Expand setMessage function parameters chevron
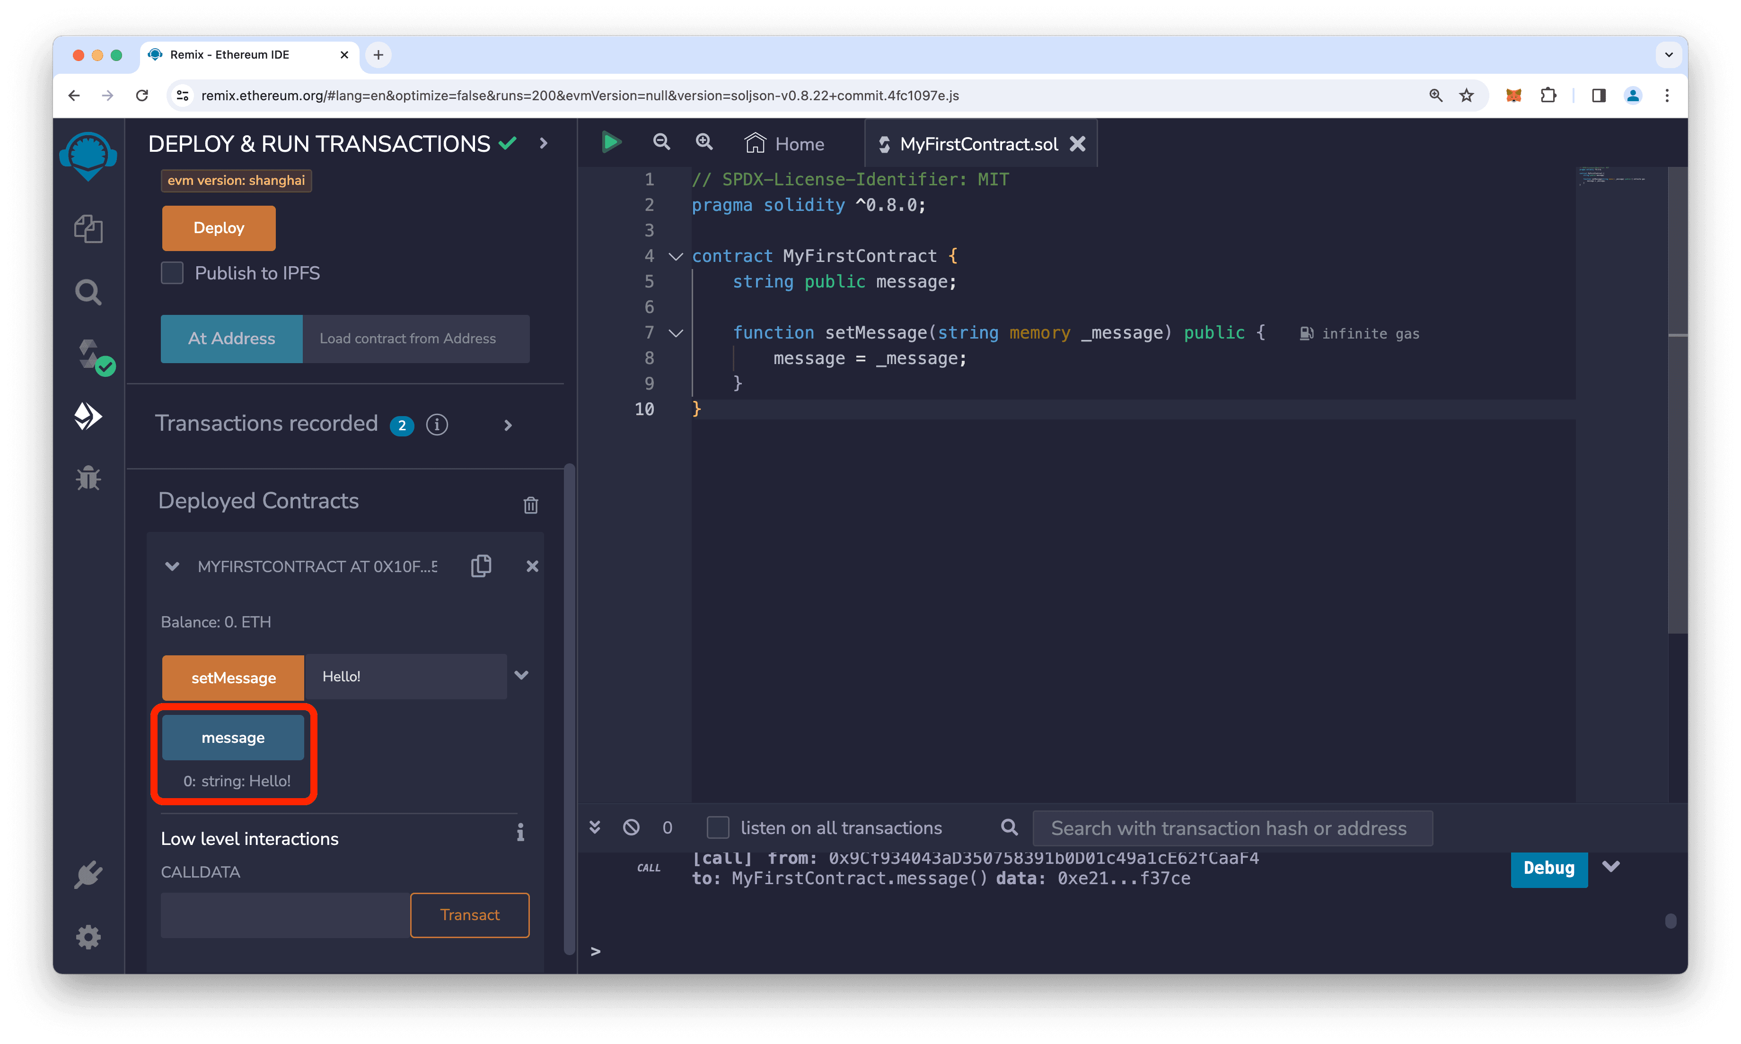Viewport: 1741px width, 1044px height. 521,675
